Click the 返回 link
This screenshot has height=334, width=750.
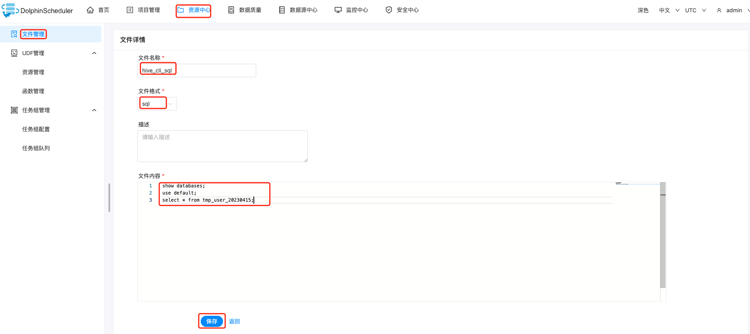click(x=234, y=321)
